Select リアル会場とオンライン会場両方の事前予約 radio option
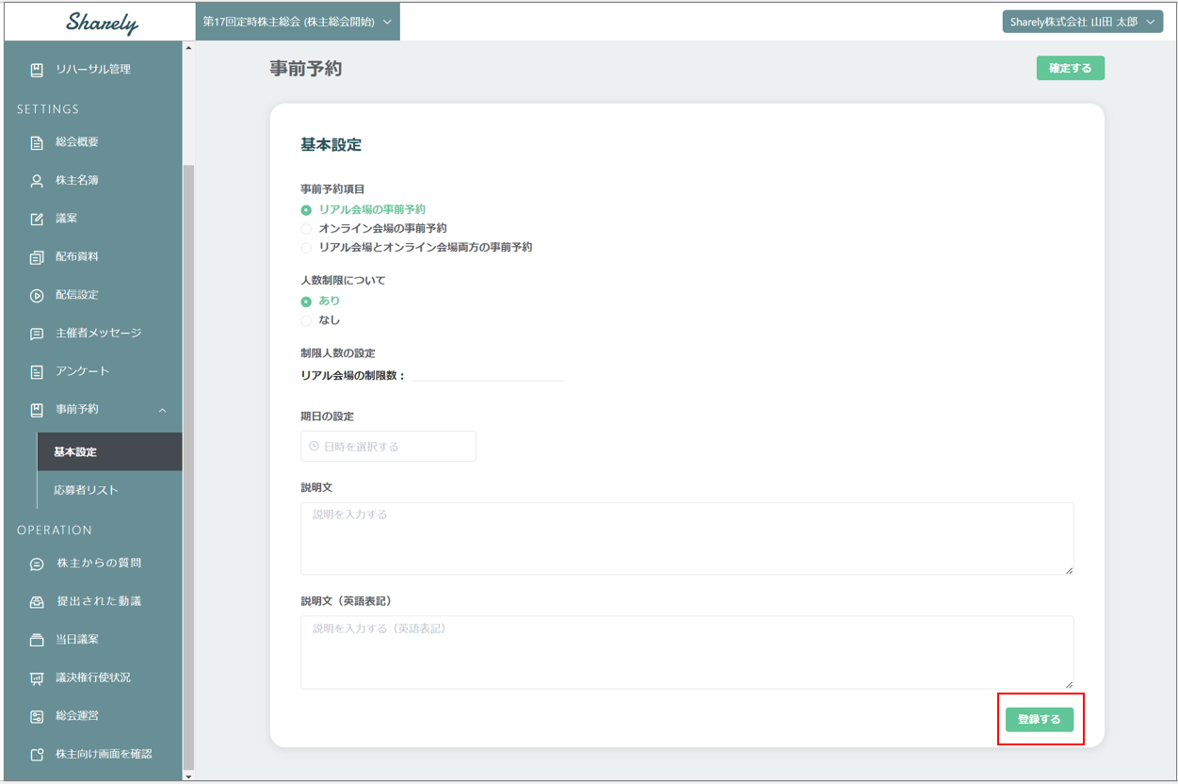The height and width of the screenshot is (784, 1178). click(x=306, y=248)
